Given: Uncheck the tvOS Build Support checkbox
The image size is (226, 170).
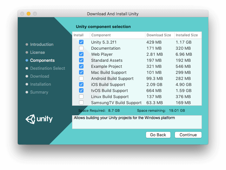Looking at the screenshot, I should [x=81, y=90].
